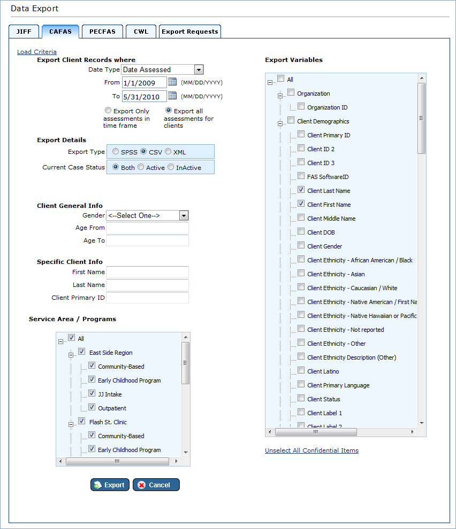The width and height of the screenshot is (456, 529).
Task: Uncheck Client Last Name variable
Action: (x=301, y=190)
